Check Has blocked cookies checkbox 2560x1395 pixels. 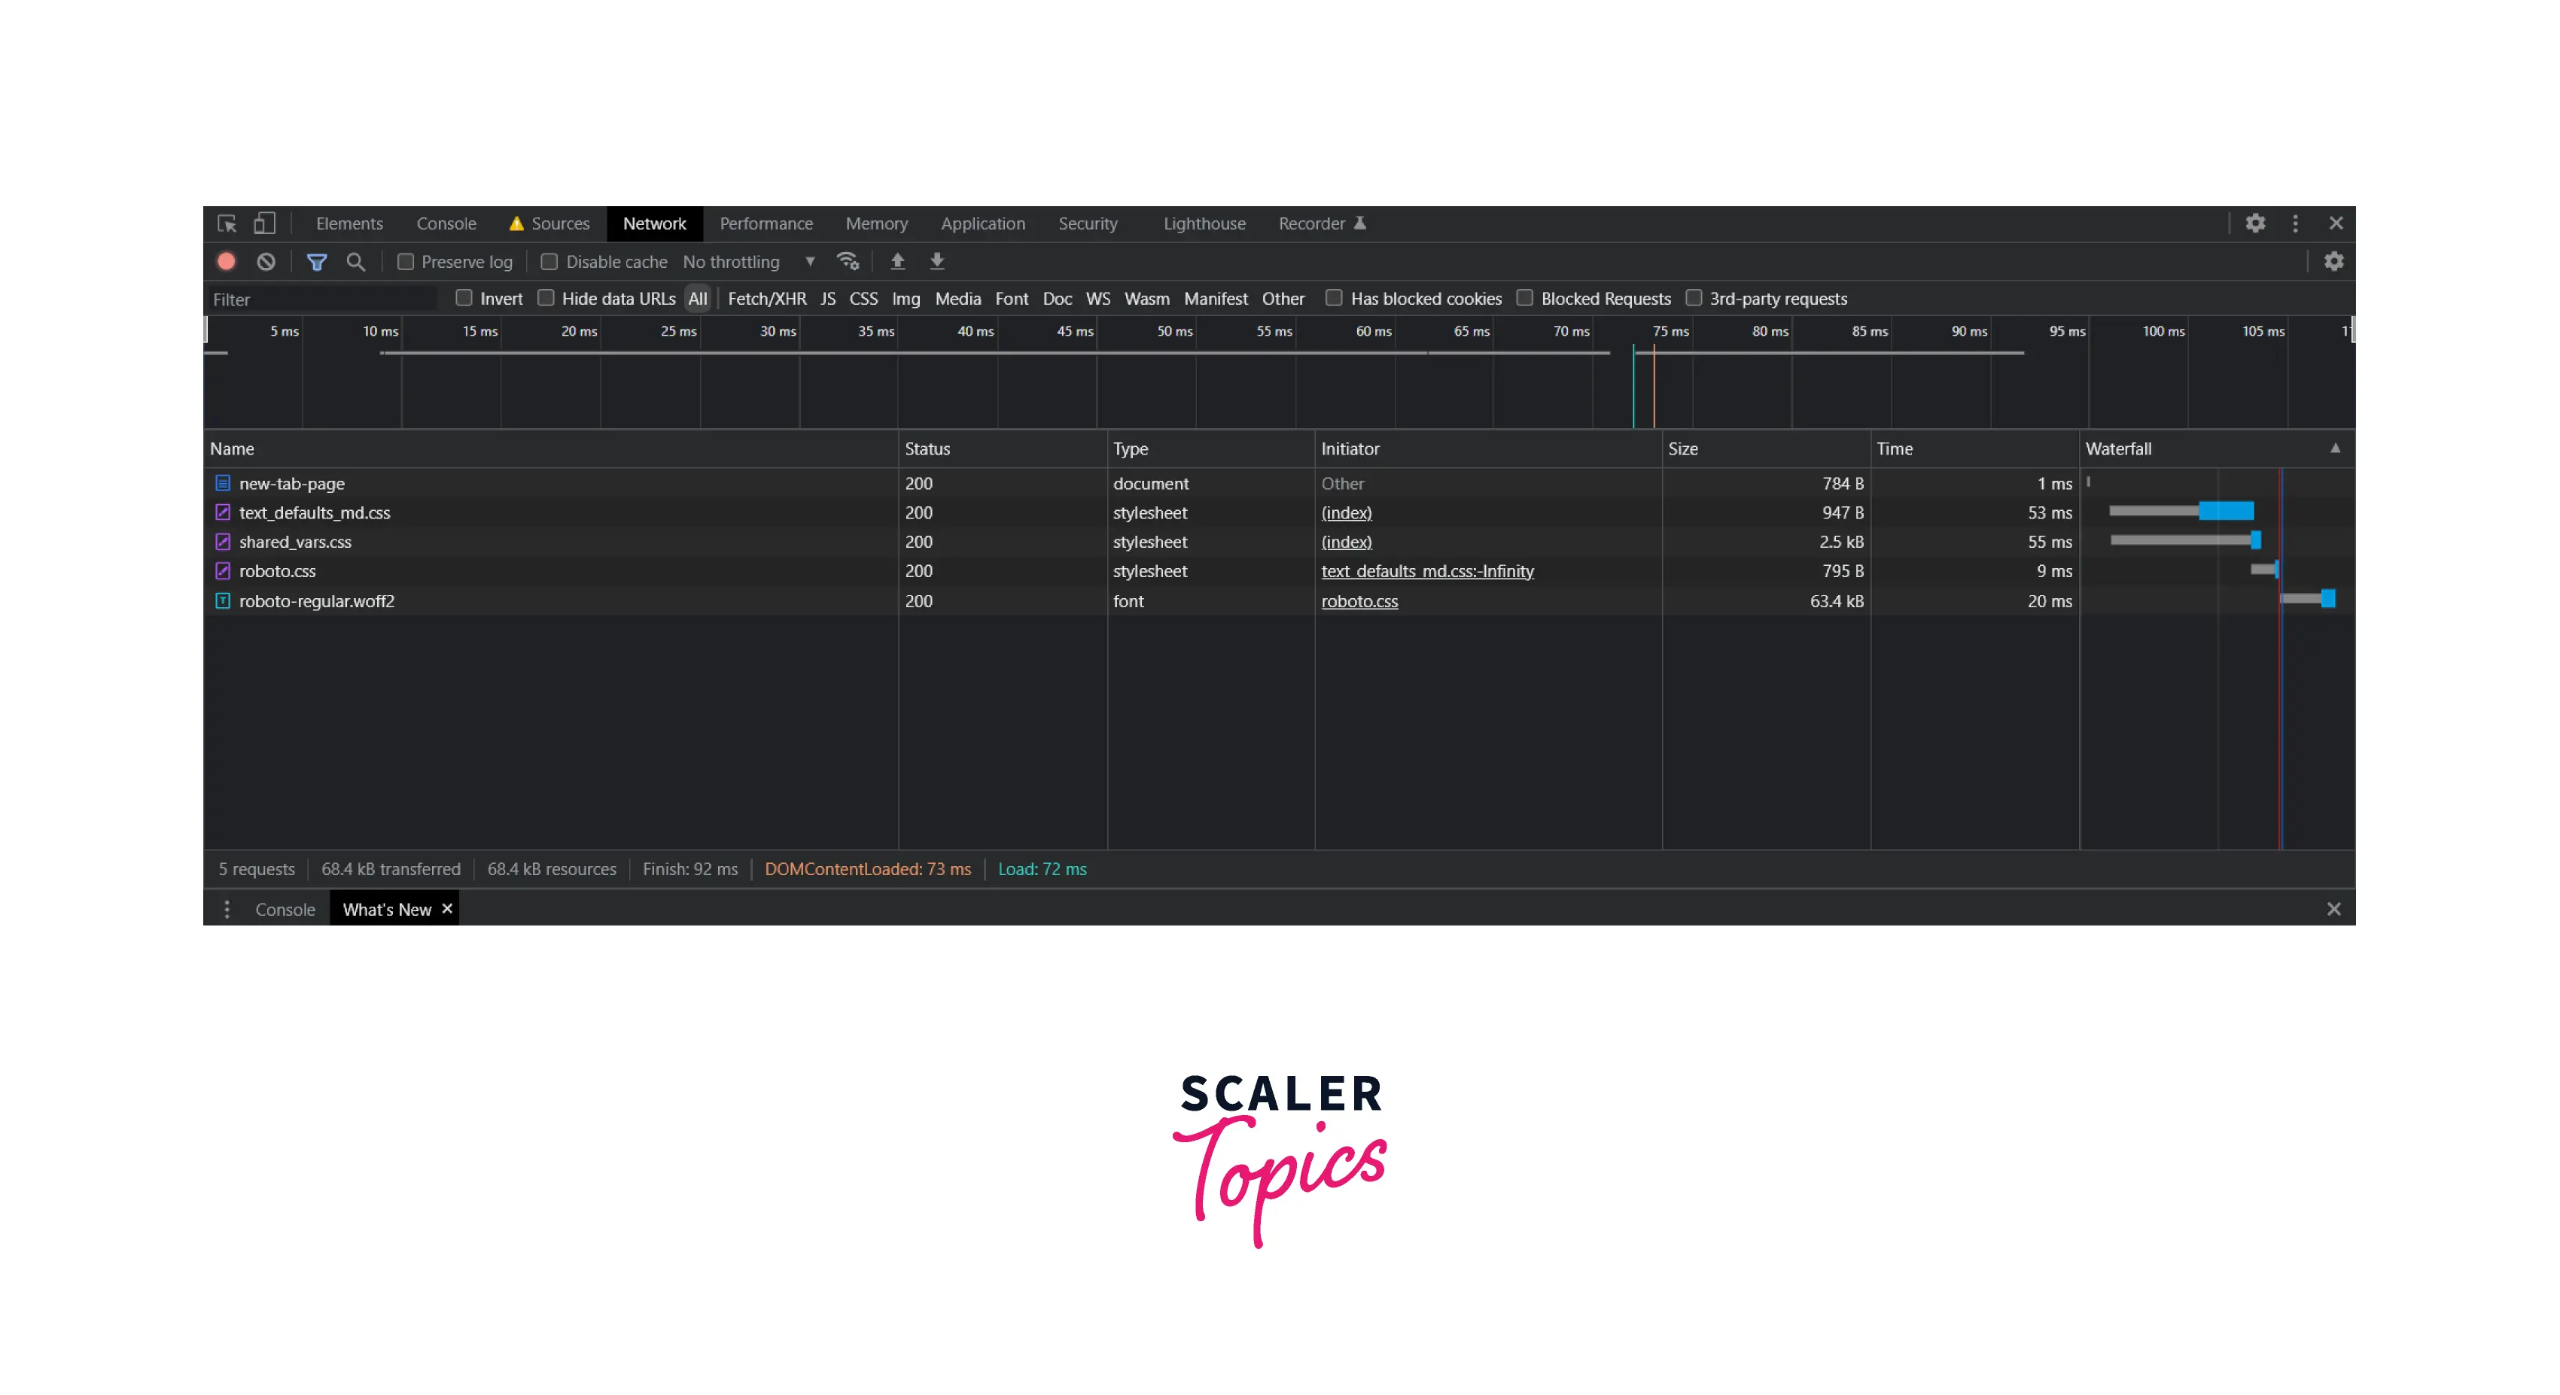(x=1334, y=298)
